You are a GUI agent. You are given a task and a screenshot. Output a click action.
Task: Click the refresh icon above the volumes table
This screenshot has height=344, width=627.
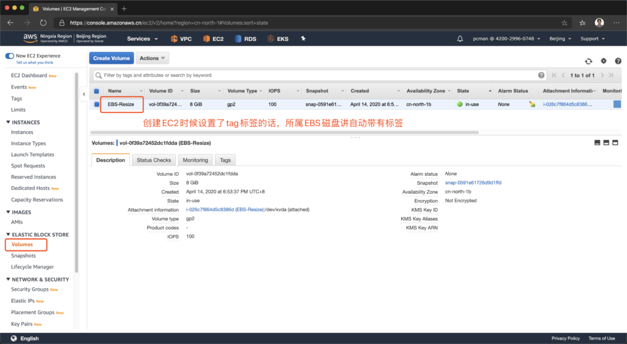588,61
